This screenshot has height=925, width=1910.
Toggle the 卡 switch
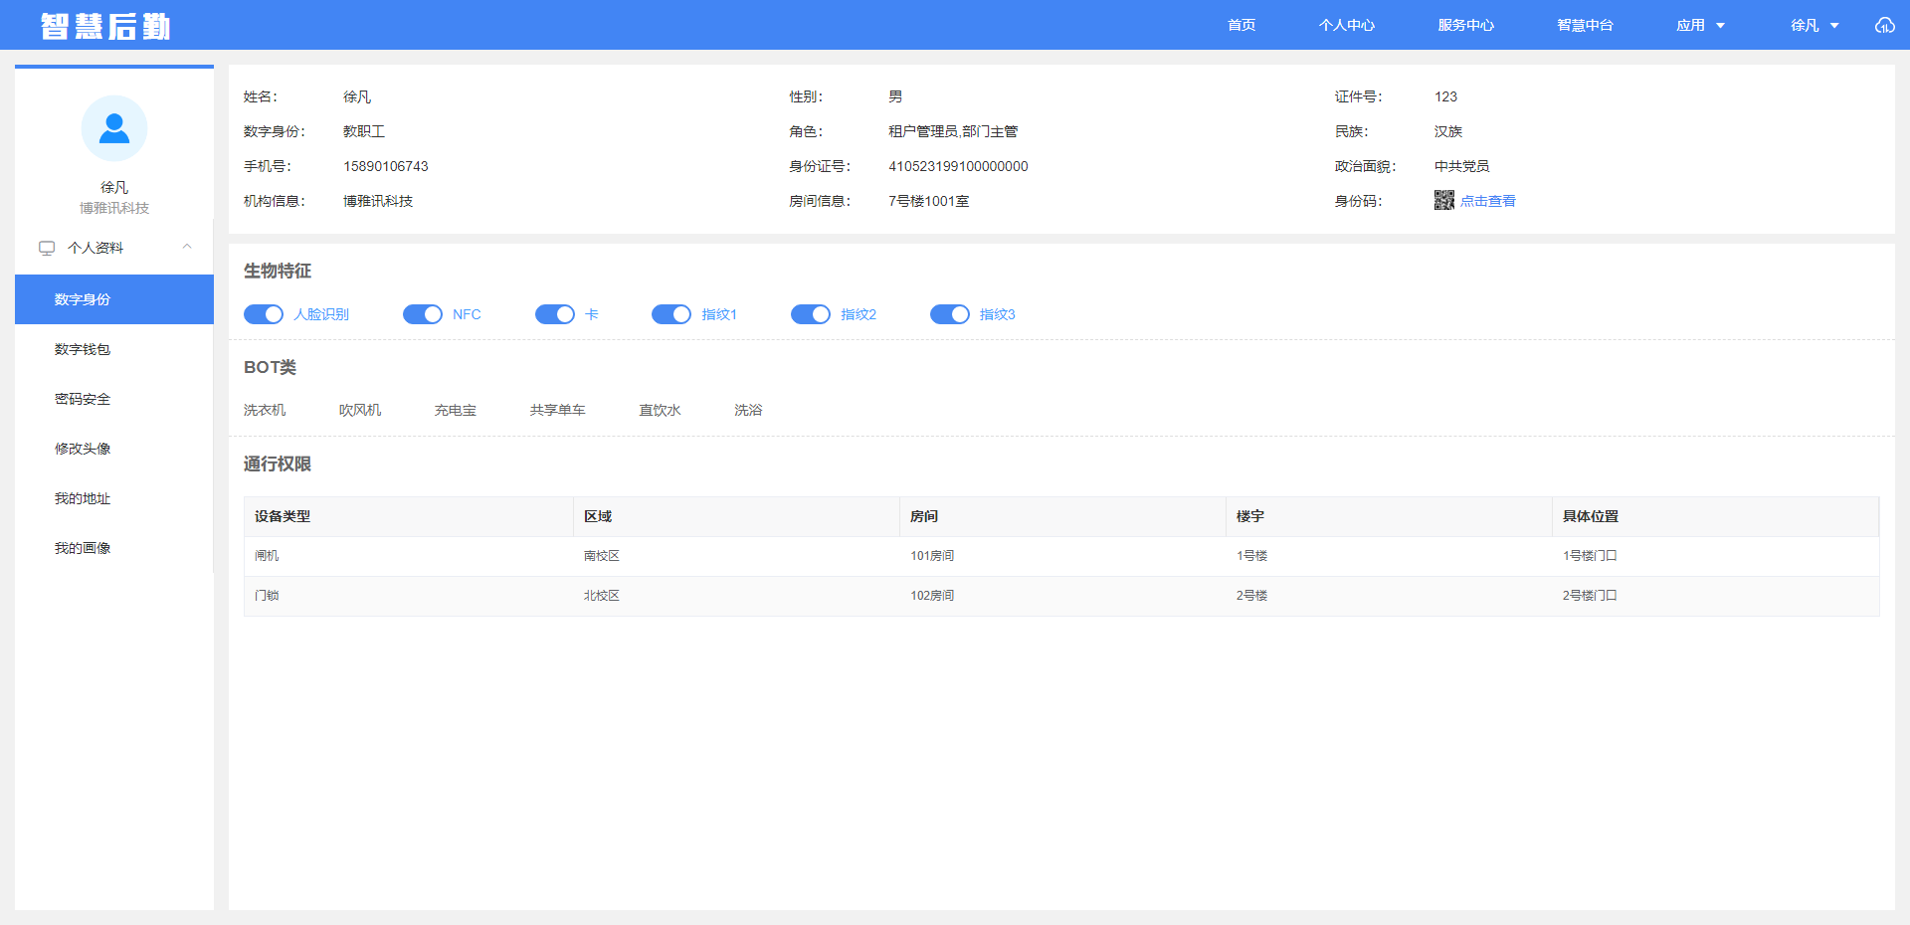coord(555,314)
